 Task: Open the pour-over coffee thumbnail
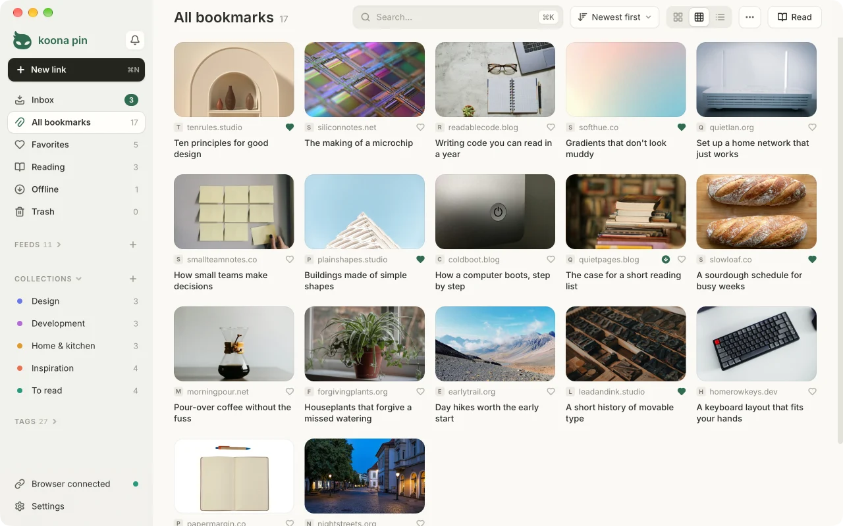[234, 344]
